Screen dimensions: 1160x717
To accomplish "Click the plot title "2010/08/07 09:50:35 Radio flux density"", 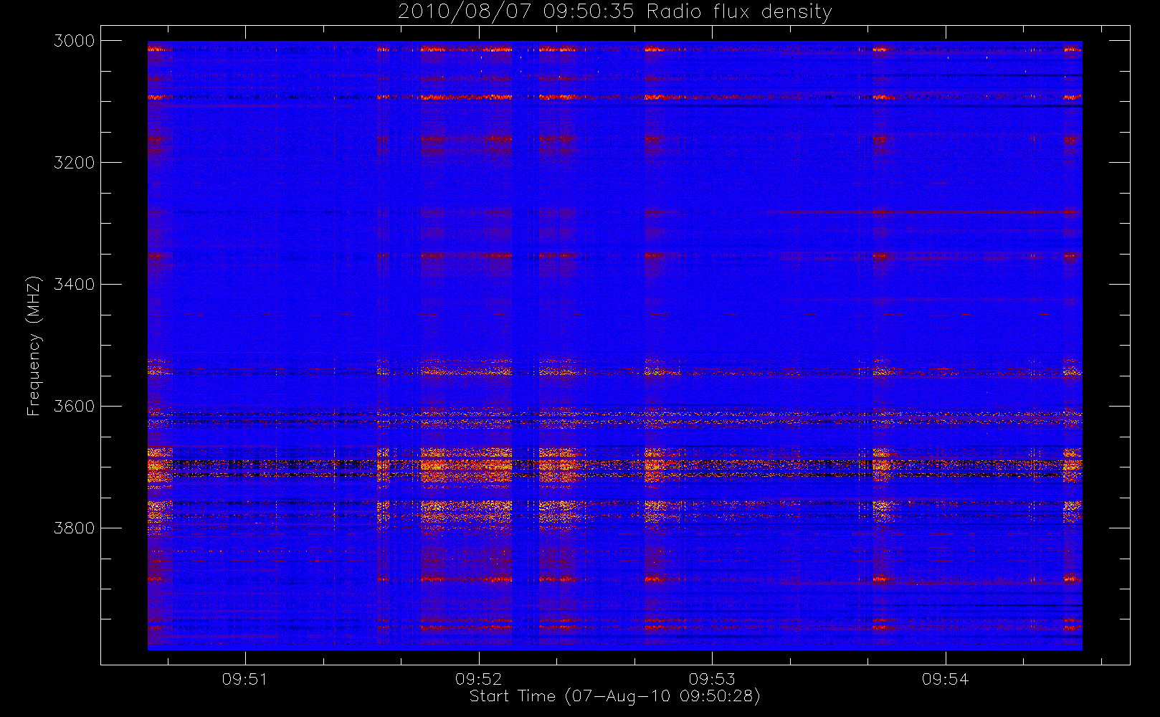I will tap(614, 12).
